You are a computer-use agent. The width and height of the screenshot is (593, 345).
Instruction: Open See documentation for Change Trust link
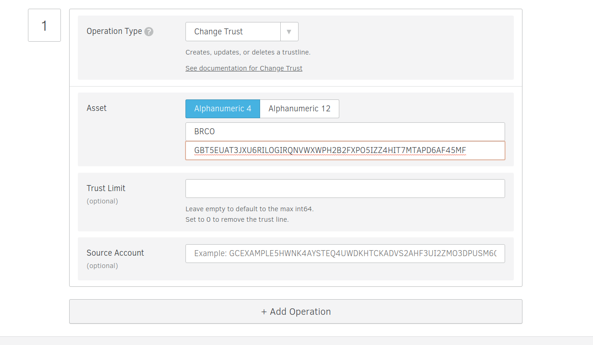point(244,68)
